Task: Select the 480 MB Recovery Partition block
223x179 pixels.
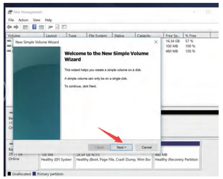Action: [177, 155]
